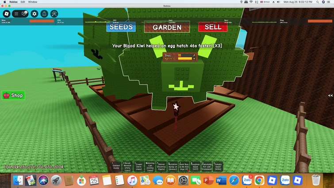Equip the Mutation Spray Amber slot
Screen dimensions: 334x188
tap(173, 166)
